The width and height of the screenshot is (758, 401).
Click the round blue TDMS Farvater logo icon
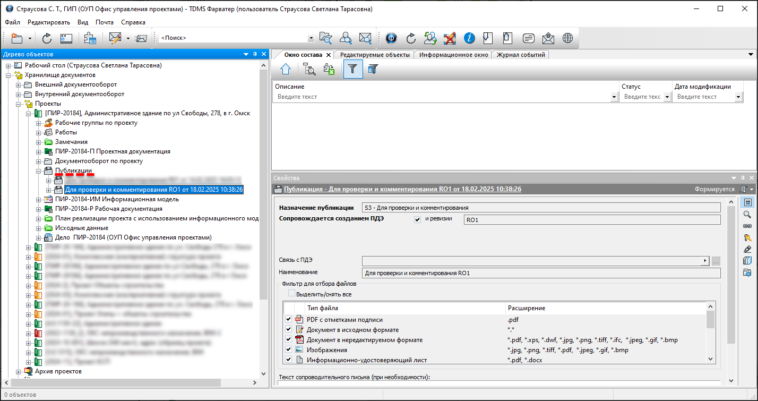coord(391,38)
